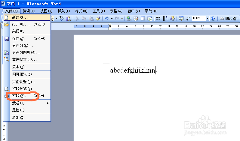
Task: Click the Columns icon
Action: (158, 19)
